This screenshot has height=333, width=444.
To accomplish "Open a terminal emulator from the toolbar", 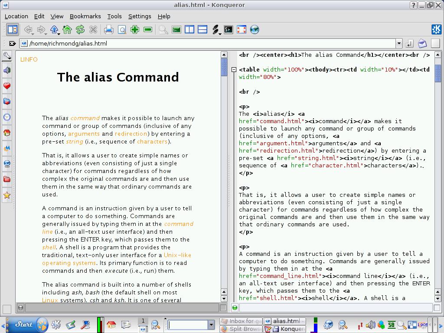I will pos(228,29).
